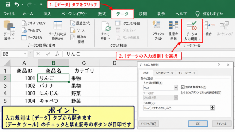The image size is (235, 132).
Task: Click the fx Insert Function icon
Action: point(57,54)
